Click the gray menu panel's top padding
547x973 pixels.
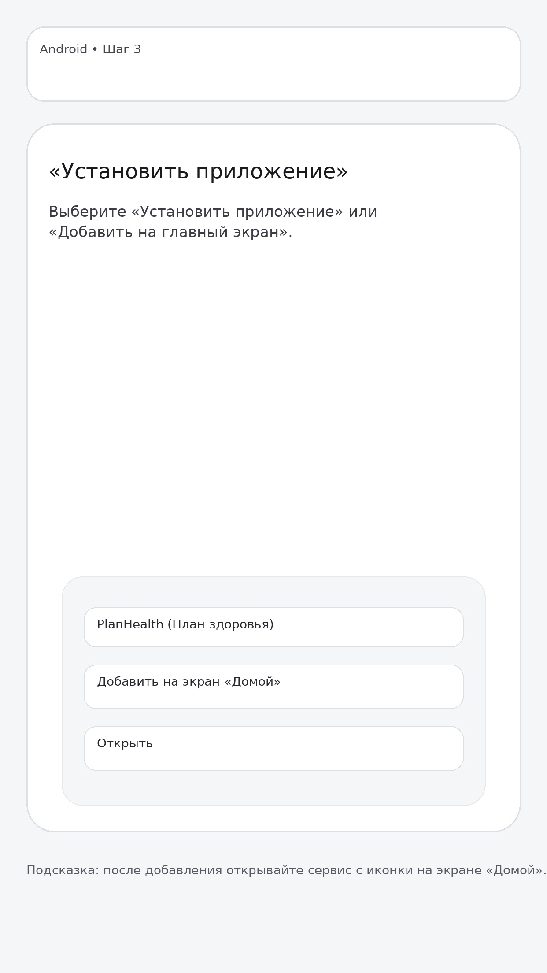click(273, 592)
